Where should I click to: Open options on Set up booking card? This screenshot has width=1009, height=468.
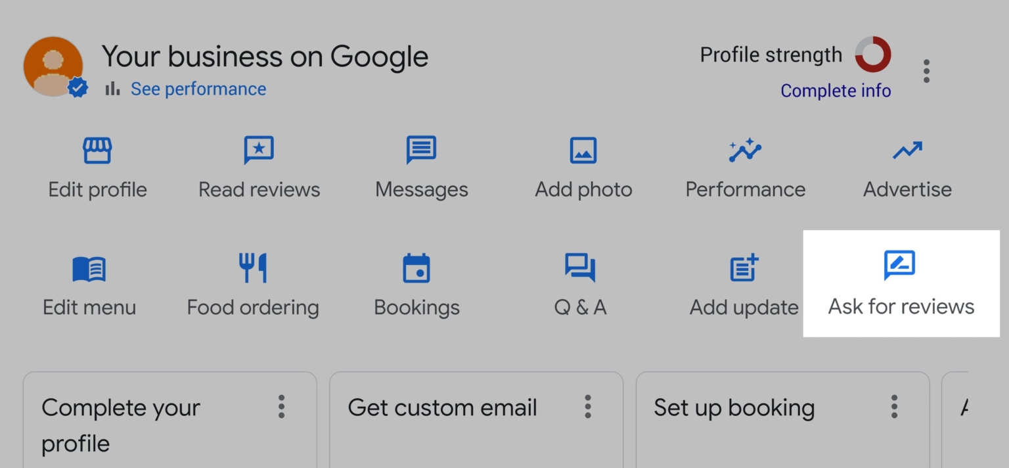894,407
